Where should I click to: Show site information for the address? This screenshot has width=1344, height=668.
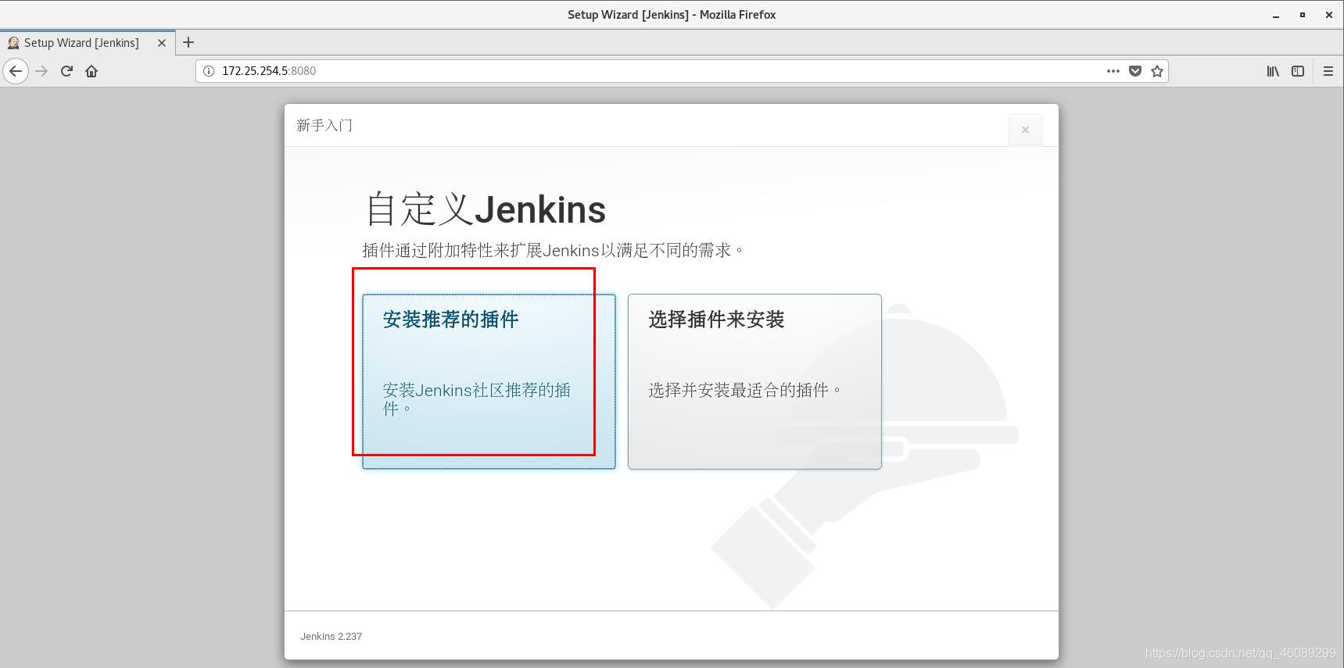click(209, 71)
